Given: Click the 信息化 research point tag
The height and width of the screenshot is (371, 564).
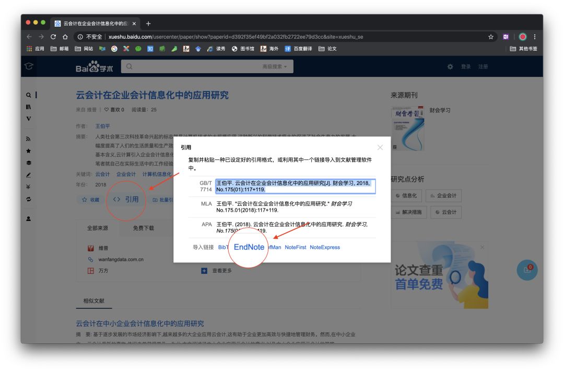Looking at the screenshot, I should pos(406,196).
